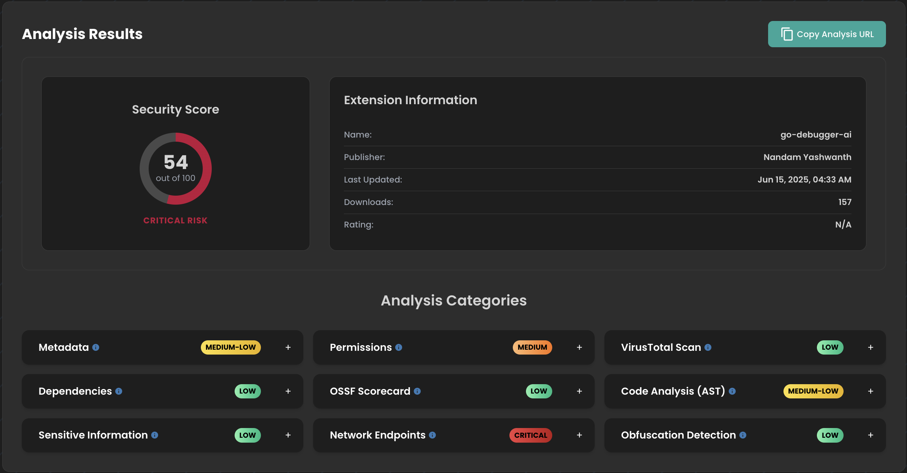This screenshot has height=473, width=907.
Task: Click the Permissions info icon
Action: coord(399,347)
